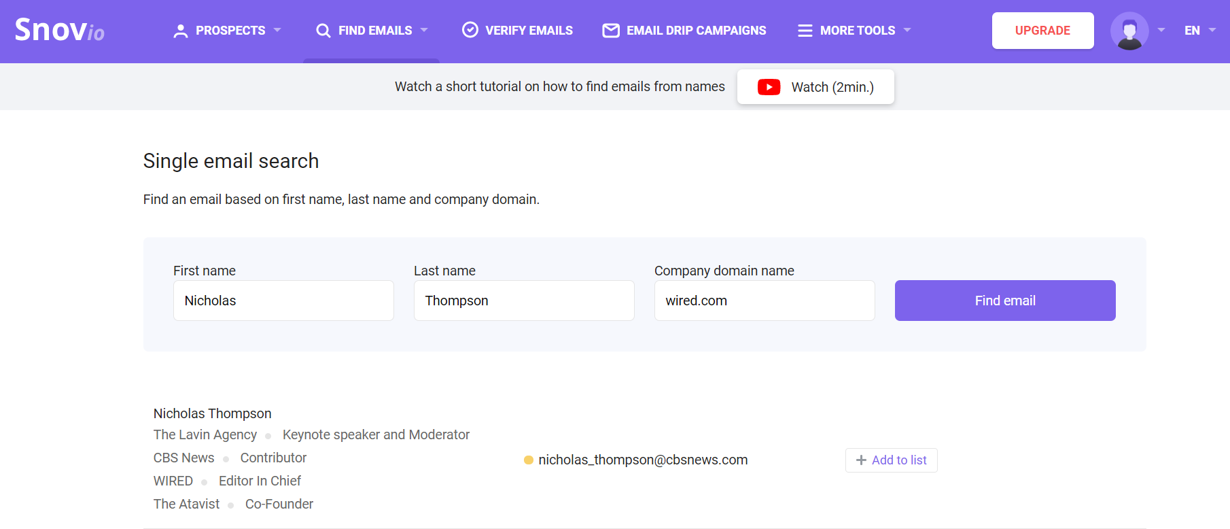Click the More Tools hamburger icon
This screenshot has width=1230, height=529.
(x=805, y=31)
